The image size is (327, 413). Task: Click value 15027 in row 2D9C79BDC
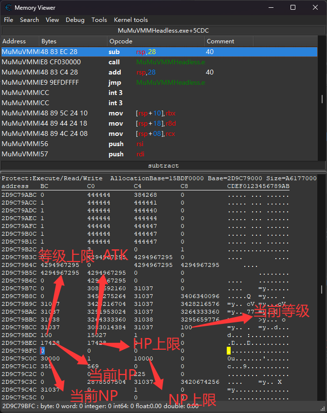tap(97, 335)
